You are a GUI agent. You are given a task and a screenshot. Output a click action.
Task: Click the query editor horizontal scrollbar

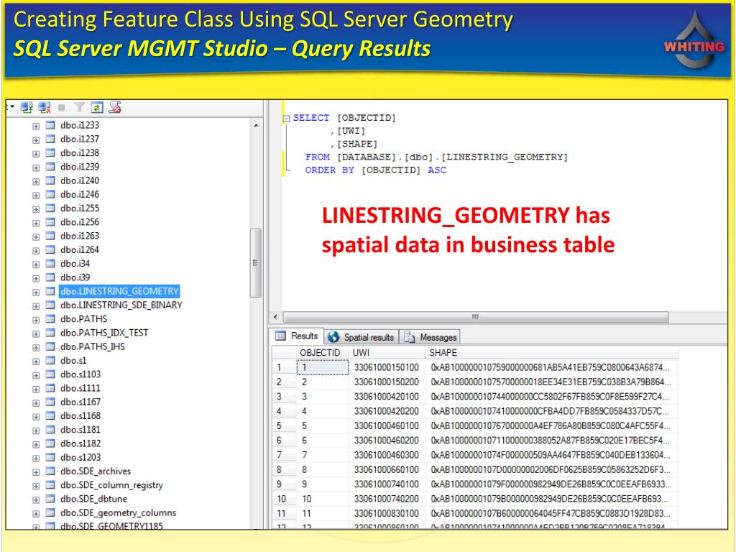(x=476, y=317)
